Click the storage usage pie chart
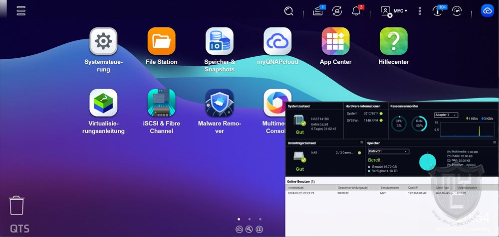Viewport: 499px width, 237px height. click(x=428, y=162)
